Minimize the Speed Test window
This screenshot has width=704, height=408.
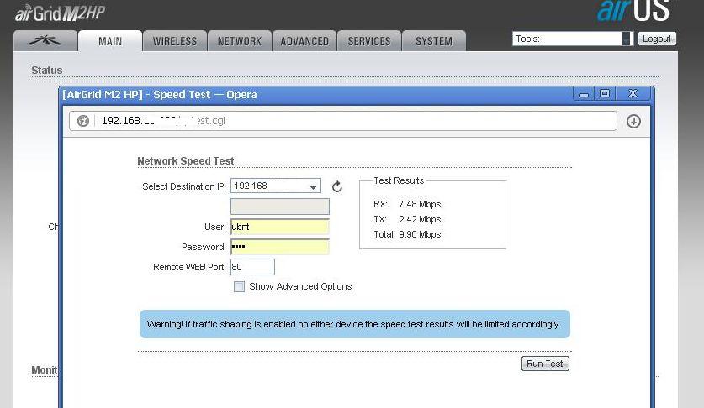[584, 94]
